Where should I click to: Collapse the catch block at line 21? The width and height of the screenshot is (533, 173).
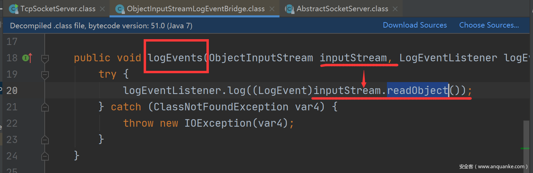tap(45, 107)
